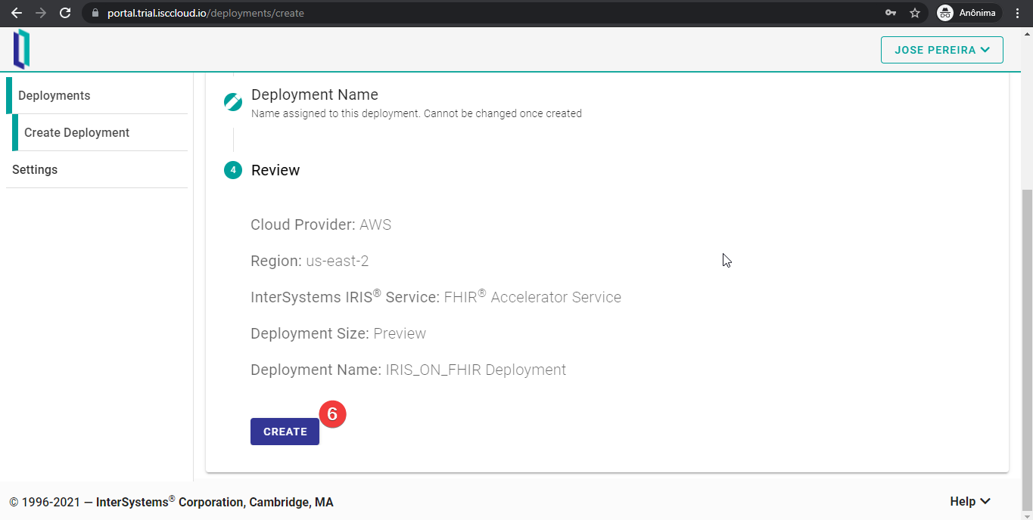1033x520 pixels.
Task: Click IRIS_ON_FHIR Deployment name text
Action: 476,370
